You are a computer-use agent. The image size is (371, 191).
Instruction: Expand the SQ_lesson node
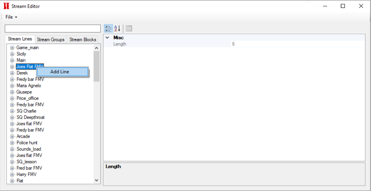click(x=12, y=162)
